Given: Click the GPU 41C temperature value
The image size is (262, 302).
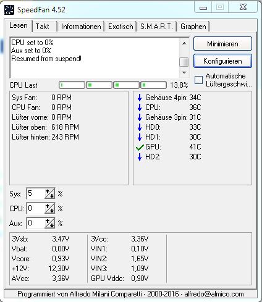Looking at the screenshot, I should 195,147.
